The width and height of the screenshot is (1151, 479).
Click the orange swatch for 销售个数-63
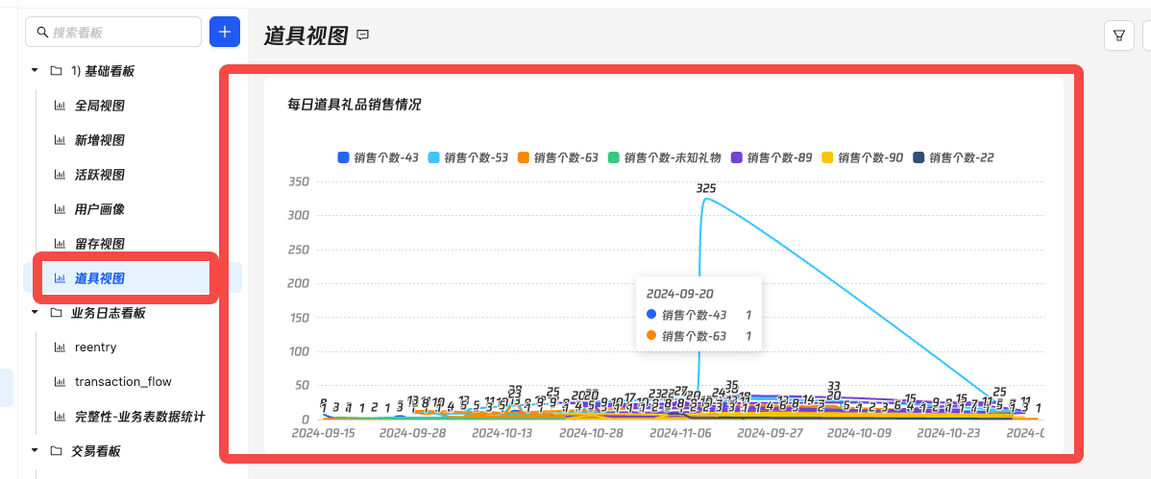coord(523,157)
